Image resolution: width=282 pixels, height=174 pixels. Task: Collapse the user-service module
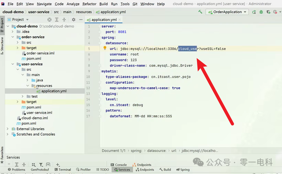13,64
